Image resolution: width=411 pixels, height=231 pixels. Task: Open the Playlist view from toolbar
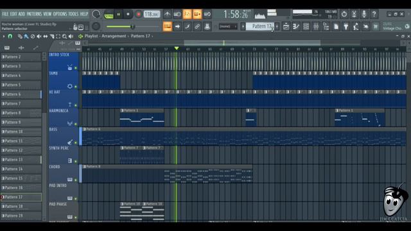[286, 26]
